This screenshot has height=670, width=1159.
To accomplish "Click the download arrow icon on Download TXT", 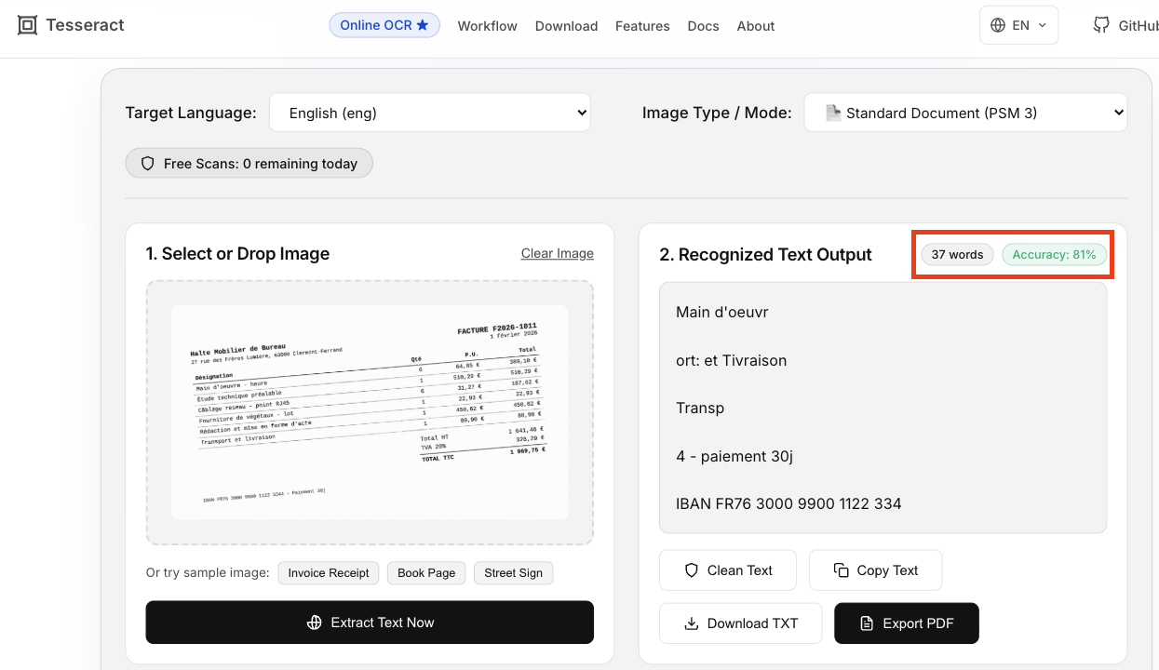I will (x=691, y=623).
